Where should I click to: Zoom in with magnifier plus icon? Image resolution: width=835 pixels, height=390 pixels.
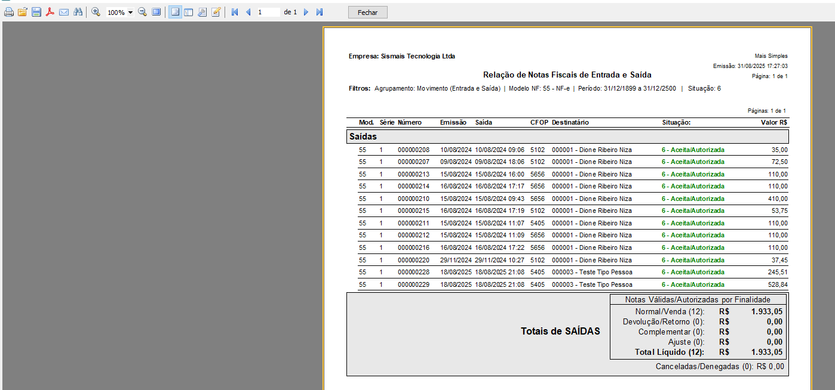96,12
